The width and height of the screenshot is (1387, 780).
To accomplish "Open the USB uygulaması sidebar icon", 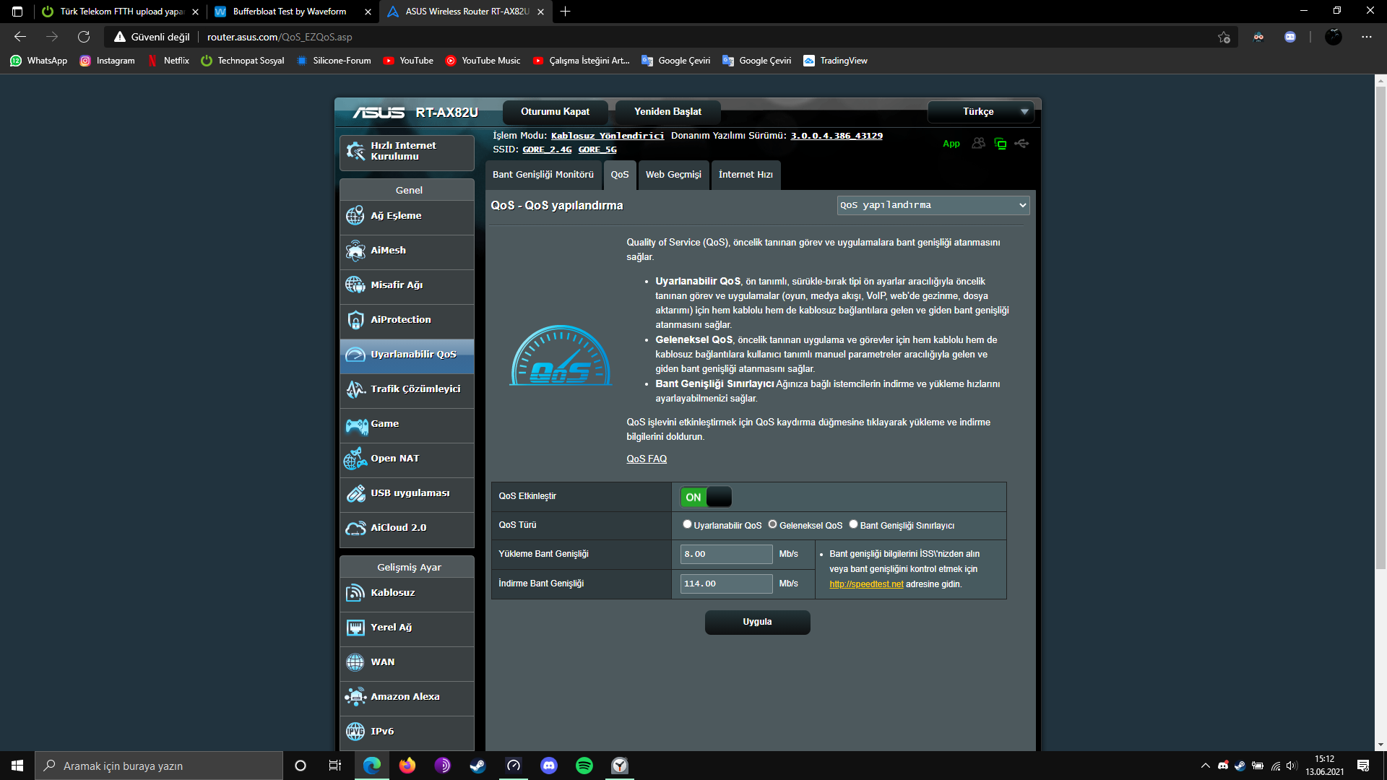I will tap(355, 493).
